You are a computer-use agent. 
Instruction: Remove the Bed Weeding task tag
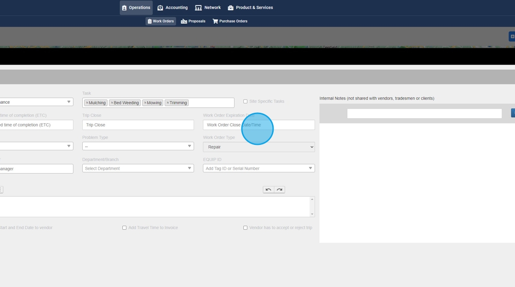(x=112, y=103)
